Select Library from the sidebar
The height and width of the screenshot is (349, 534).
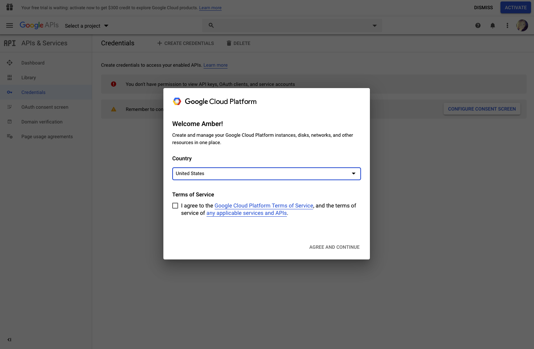coord(28,77)
